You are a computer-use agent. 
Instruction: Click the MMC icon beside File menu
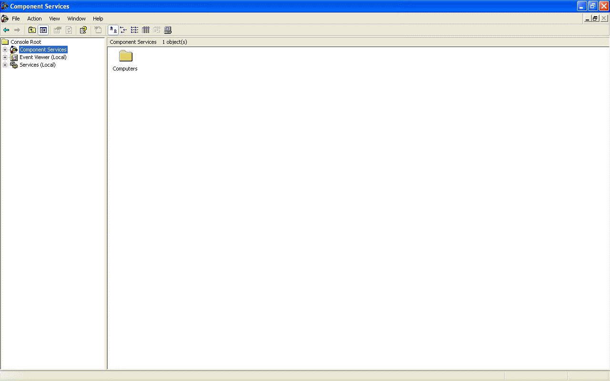point(5,19)
